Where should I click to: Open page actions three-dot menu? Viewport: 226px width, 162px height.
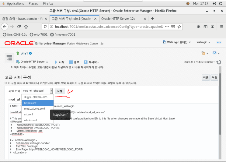[x=167, y=27]
